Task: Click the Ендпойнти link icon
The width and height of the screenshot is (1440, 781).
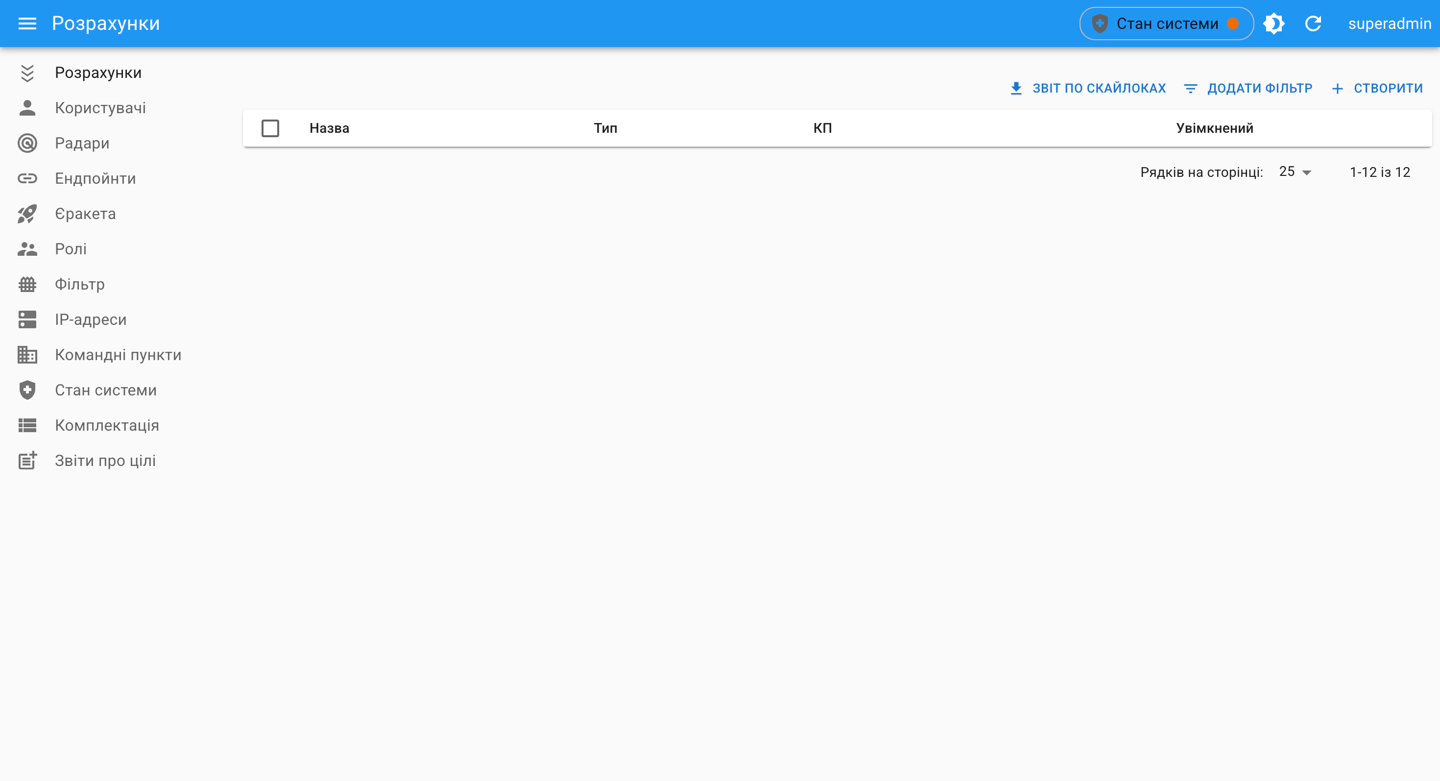Action: (27, 178)
